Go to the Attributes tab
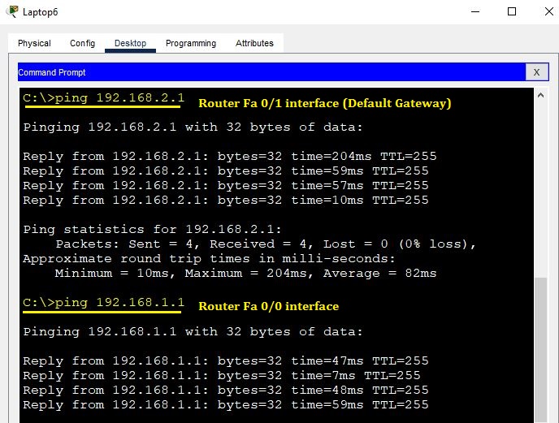The width and height of the screenshot is (559, 423). [254, 43]
